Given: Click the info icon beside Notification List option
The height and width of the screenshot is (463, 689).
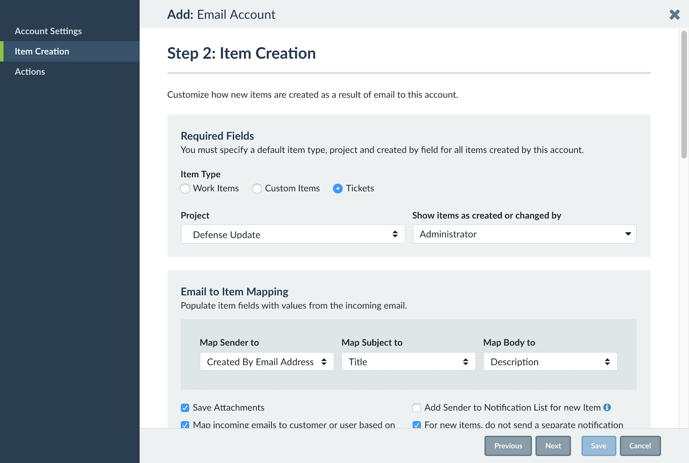Looking at the screenshot, I should point(607,407).
